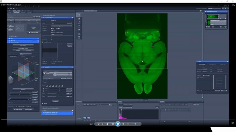This screenshot has width=236, height=132.
Task: Click the Auto Adjust button
Action: [55, 102]
